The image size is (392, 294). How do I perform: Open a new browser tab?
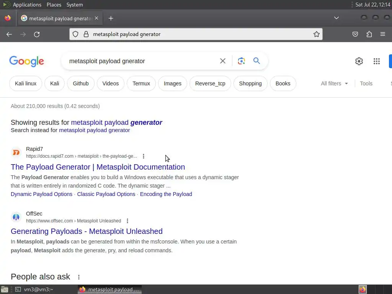coord(111,18)
